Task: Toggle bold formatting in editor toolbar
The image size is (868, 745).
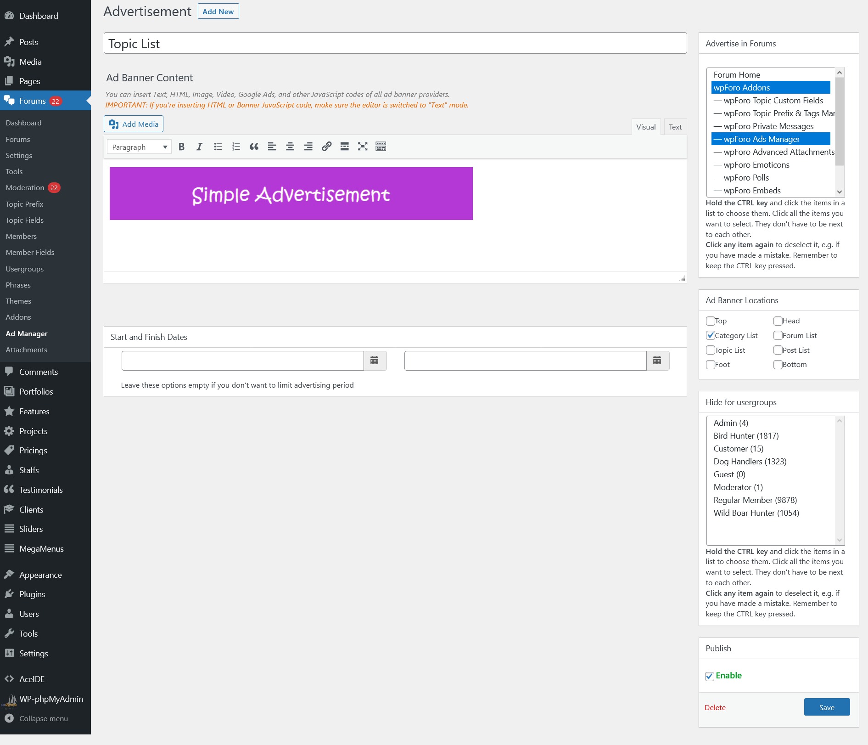Action: coord(181,147)
